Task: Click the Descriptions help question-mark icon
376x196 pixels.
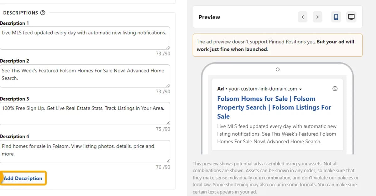Action: click(x=43, y=13)
